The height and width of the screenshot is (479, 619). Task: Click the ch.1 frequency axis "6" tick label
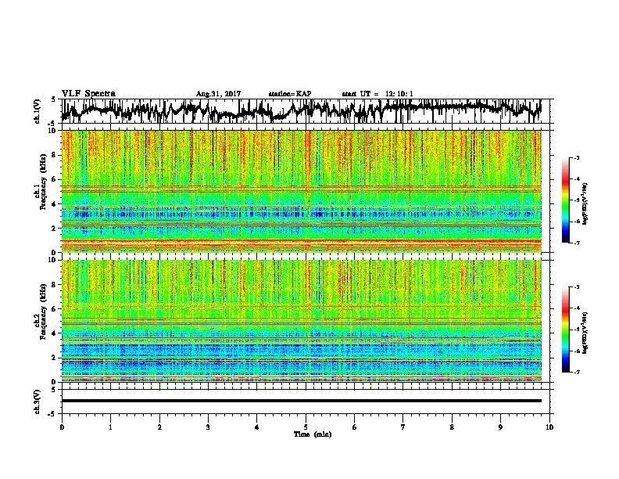coord(55,179)
